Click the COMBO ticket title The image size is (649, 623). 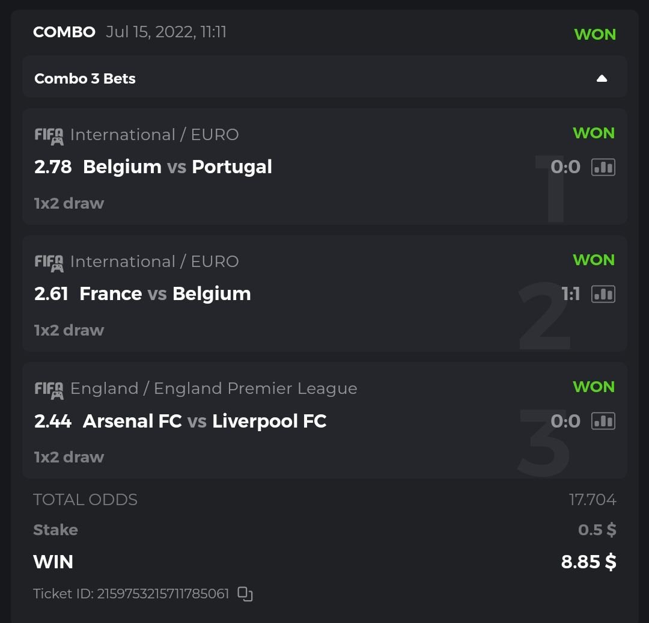64,32
